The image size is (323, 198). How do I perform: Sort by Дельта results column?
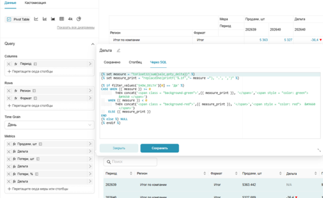[x=315, y=173]
